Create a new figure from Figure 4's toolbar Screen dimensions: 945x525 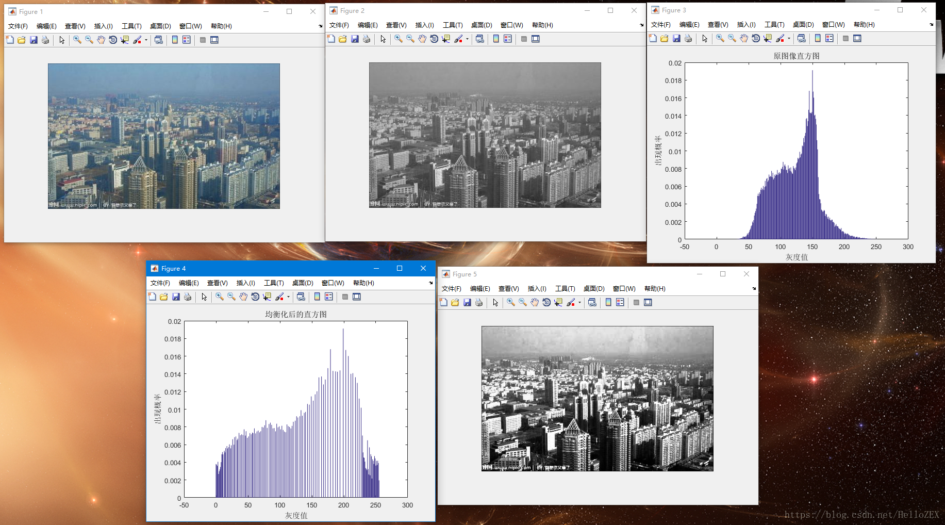(152, 297)
